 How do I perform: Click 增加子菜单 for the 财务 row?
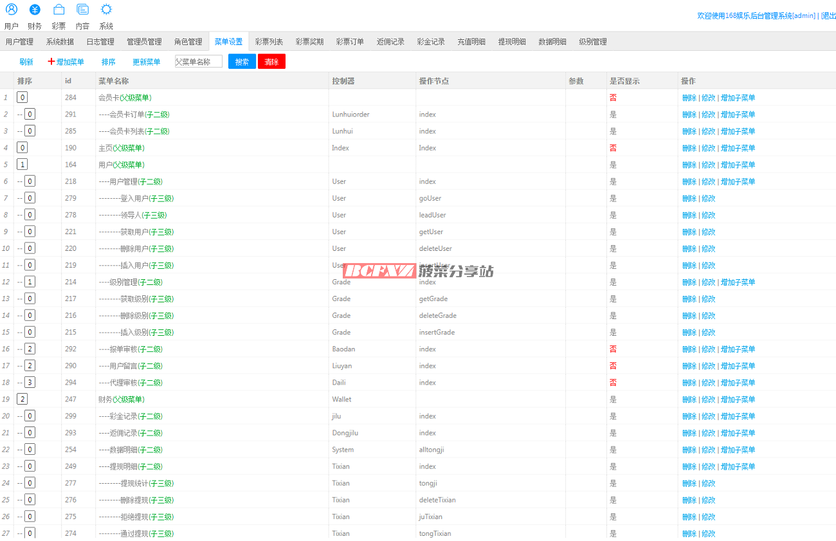pyautogui.click(x=738, y=399)
